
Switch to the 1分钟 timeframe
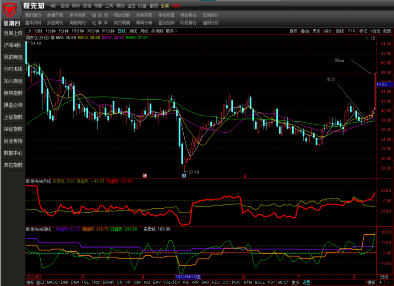tap(50, 31)
